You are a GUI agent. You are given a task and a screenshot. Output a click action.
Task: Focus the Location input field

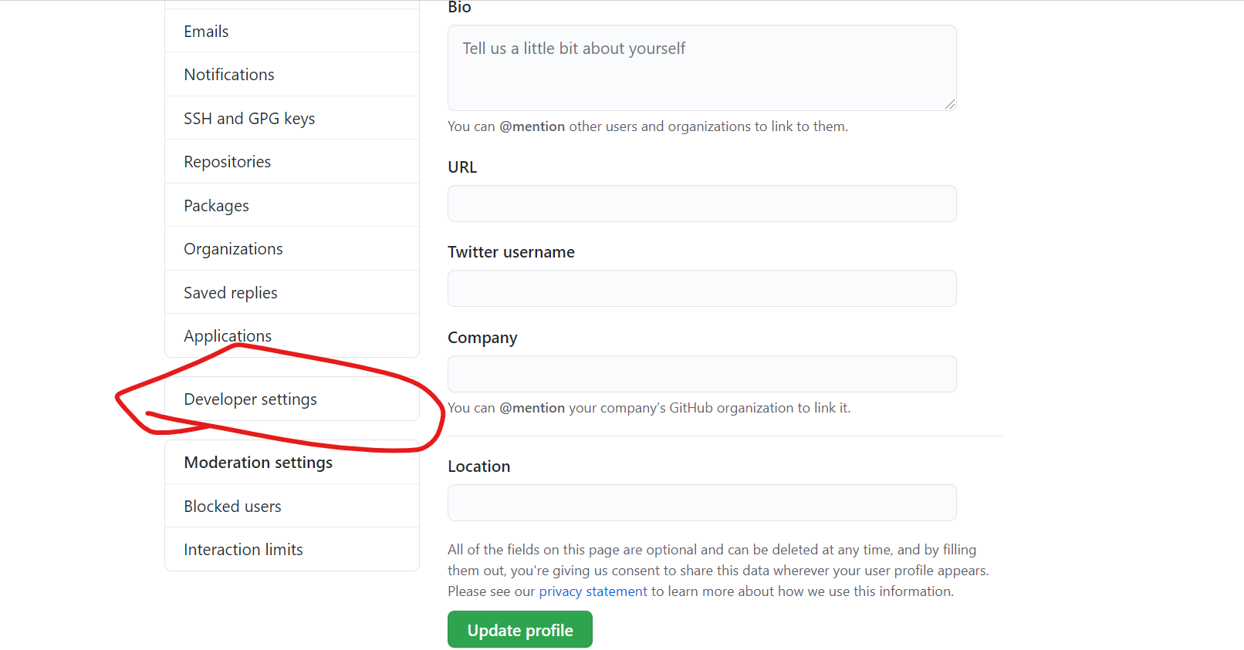tap(701, 503)
